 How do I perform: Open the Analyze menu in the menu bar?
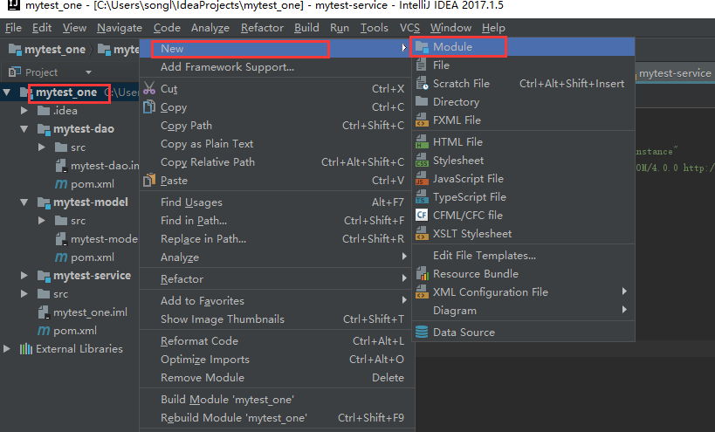tap(210, 28)
